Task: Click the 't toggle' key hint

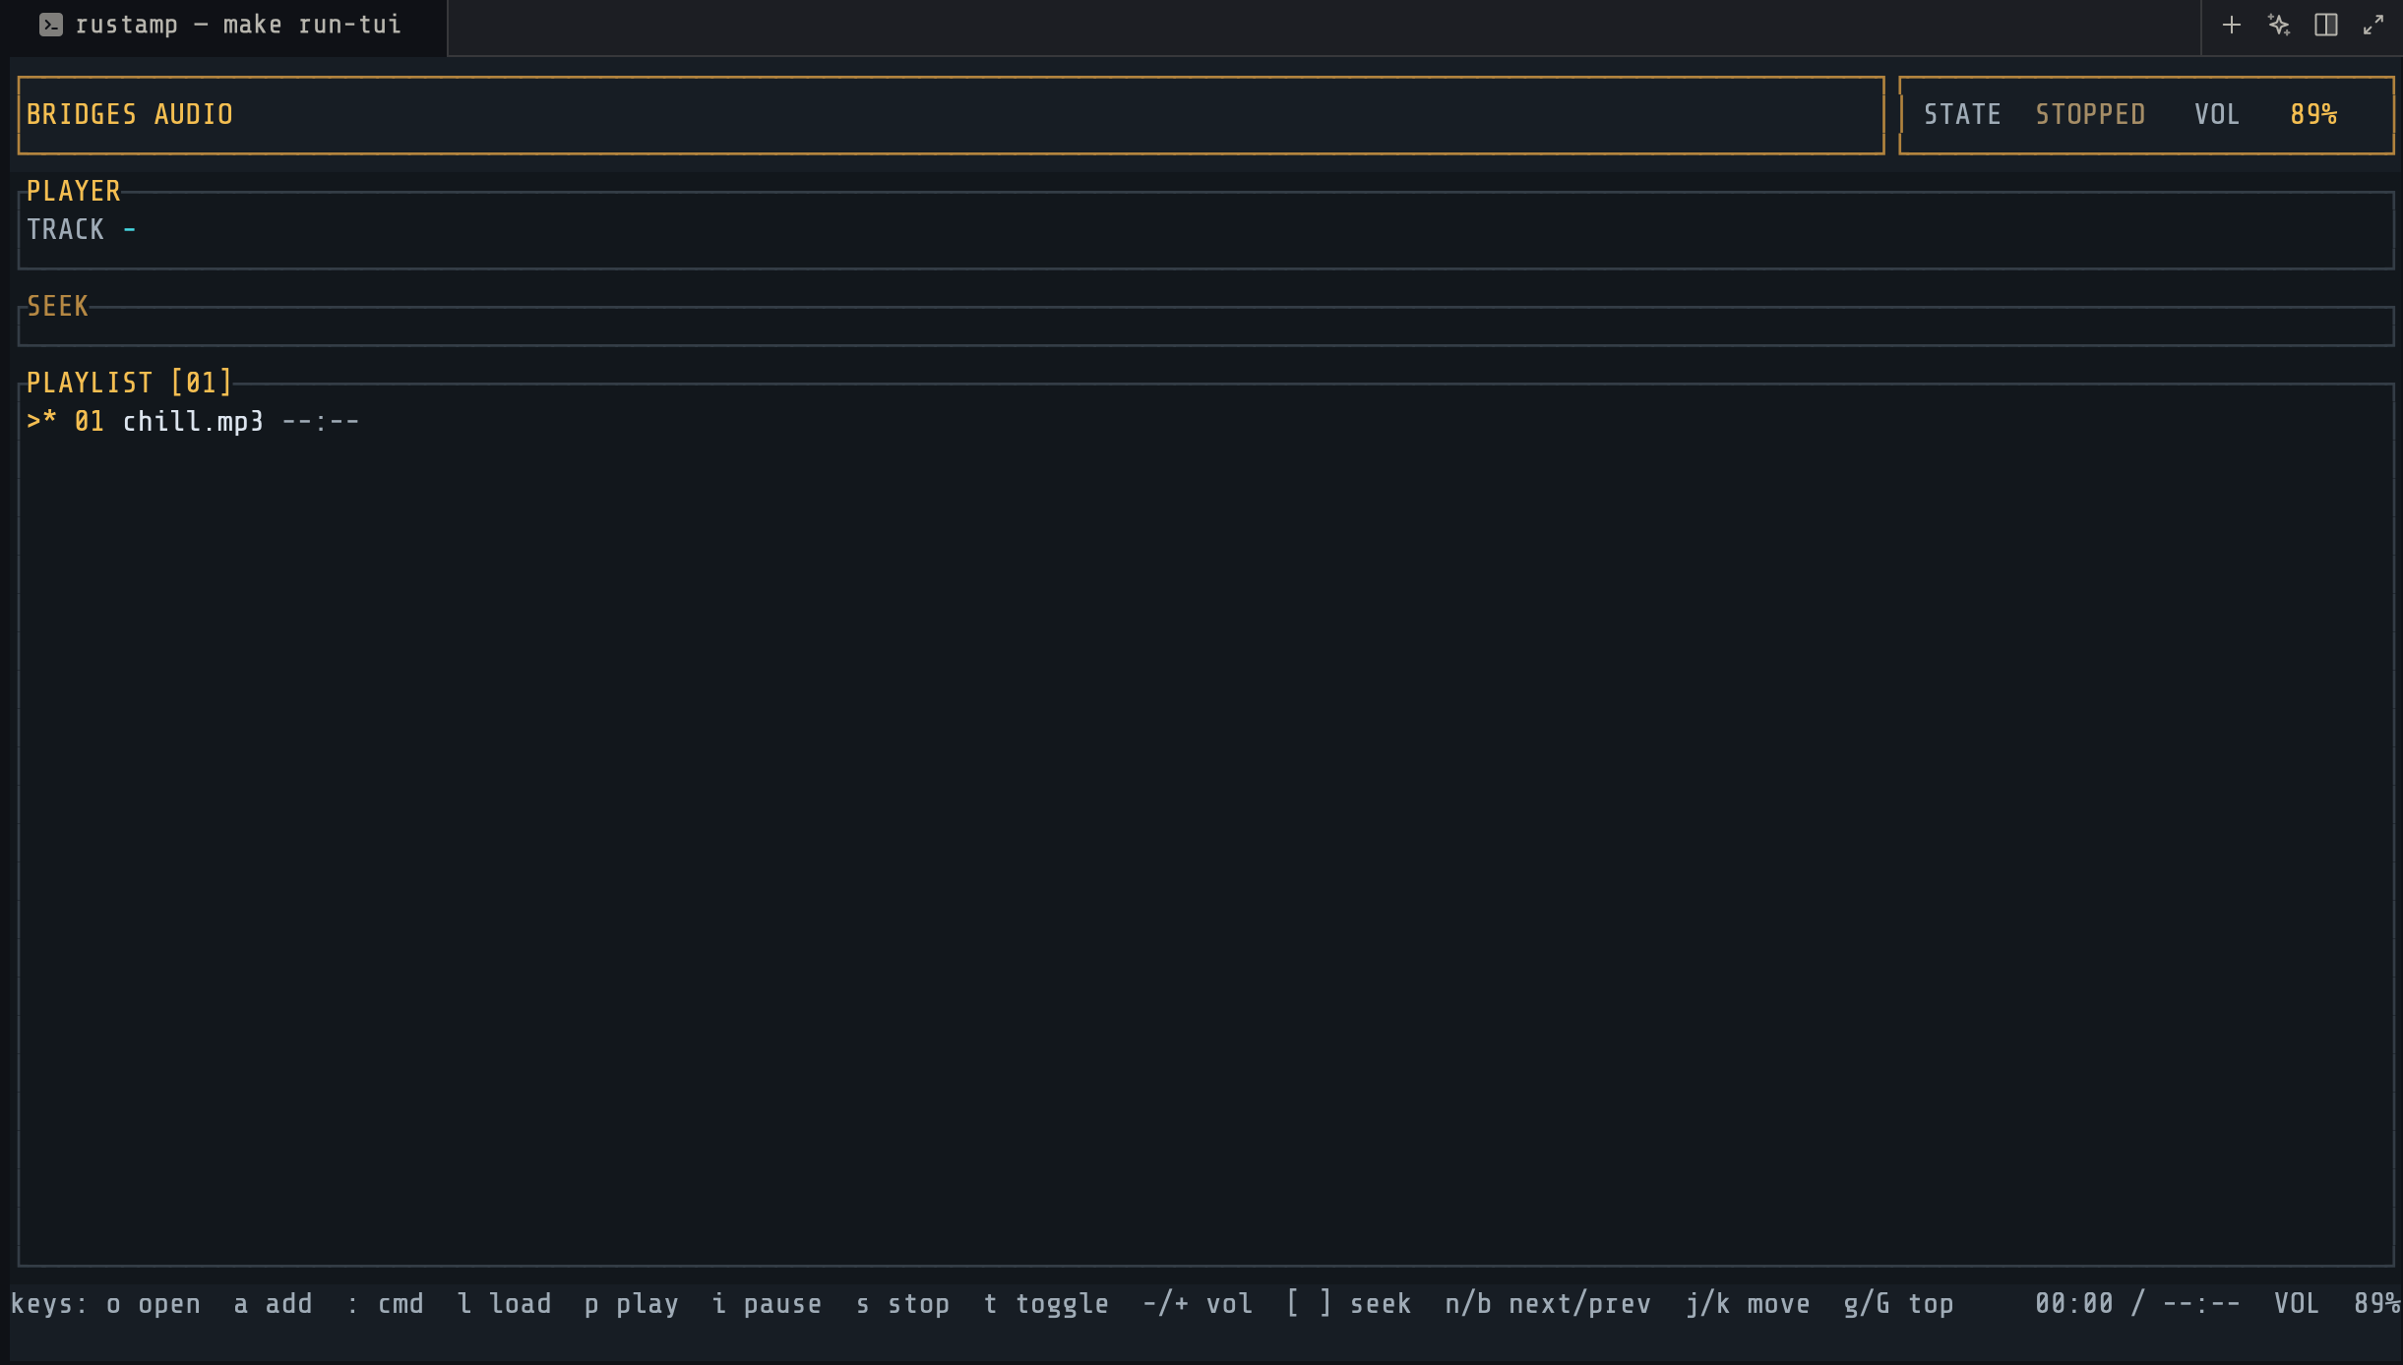Action: tap(1046, 1304)
